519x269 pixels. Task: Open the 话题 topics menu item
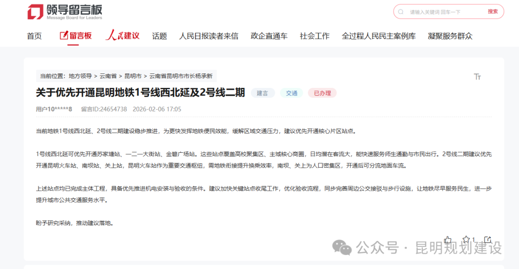[160, 36]
